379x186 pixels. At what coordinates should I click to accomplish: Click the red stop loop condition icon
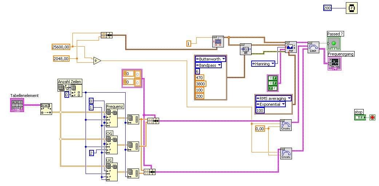click(x=372, y=117)
